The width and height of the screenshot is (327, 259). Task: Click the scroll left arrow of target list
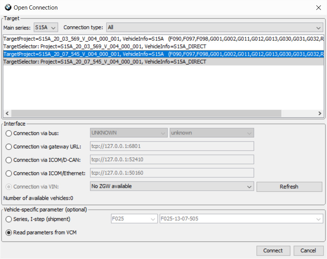pyautogui.click(x=7, y=113)
